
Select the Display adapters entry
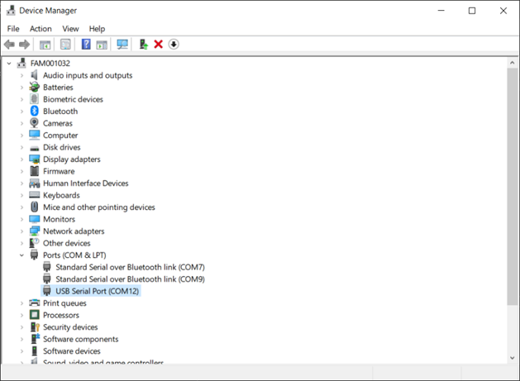(x=71, y=160)
